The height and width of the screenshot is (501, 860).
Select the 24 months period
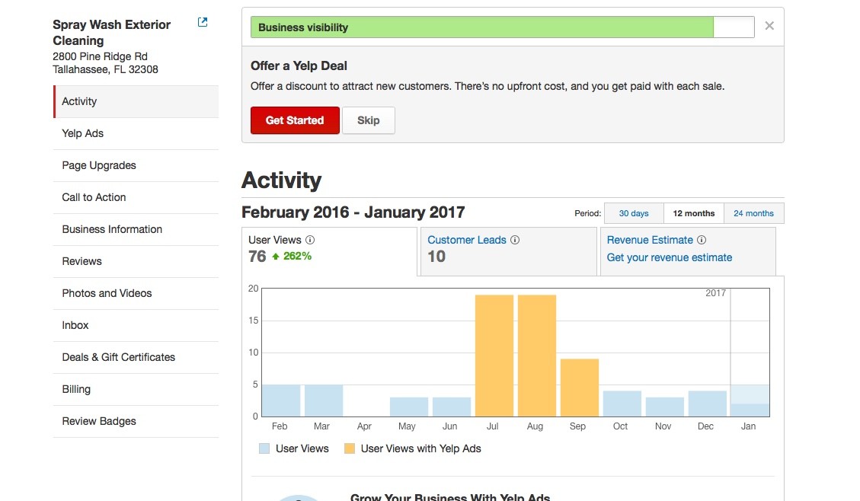pos(753,213)
